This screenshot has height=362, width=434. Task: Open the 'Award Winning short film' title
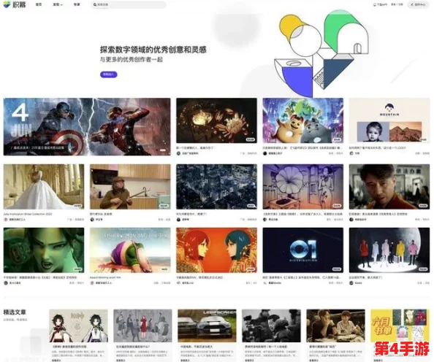105,277
